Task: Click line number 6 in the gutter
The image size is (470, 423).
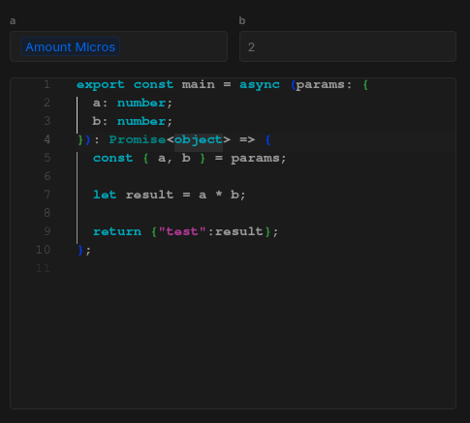Action: (47, 176)
